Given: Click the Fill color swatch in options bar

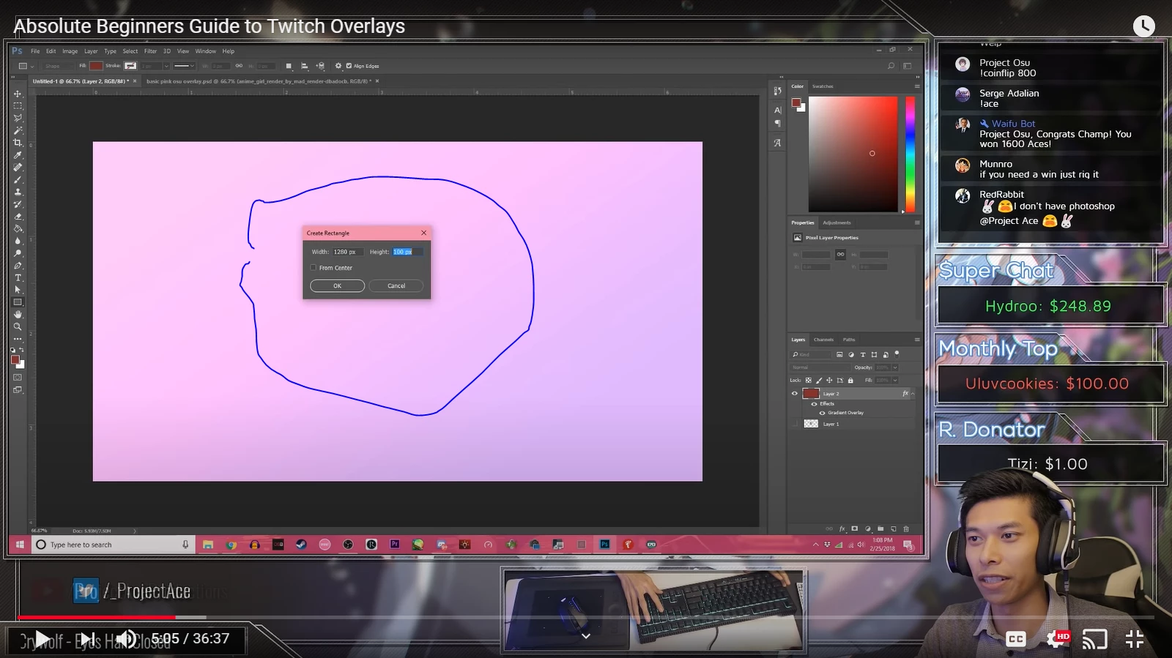Looking at the screenshot, I should (x=96, y=66).
